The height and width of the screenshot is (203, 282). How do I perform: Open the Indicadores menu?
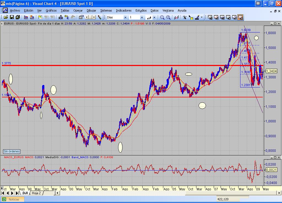coord(124,10)
